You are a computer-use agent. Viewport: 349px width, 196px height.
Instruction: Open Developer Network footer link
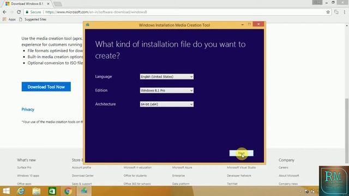(x=239, y=175)
